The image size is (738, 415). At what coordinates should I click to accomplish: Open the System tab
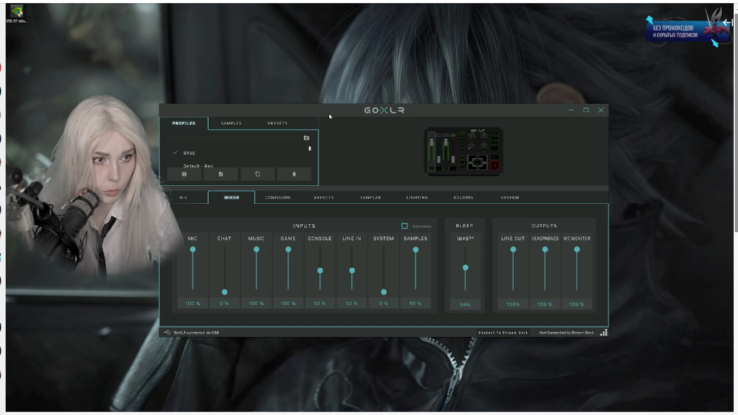[510, 197]
